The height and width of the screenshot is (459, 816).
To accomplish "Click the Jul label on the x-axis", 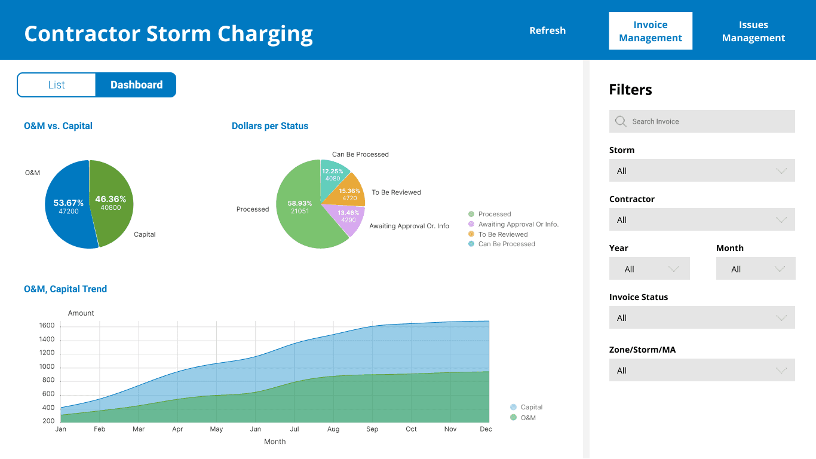I will pos(295,429).
